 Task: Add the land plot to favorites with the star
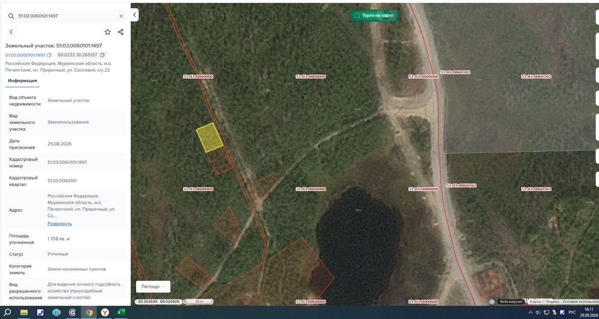(108, 32)
